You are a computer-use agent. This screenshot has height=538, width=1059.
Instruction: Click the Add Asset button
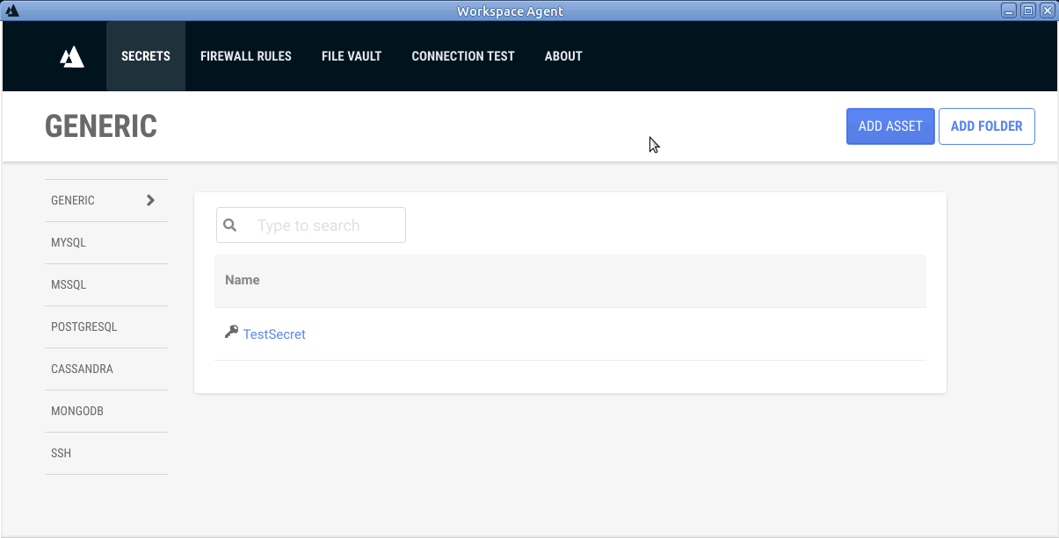(890, 126)
